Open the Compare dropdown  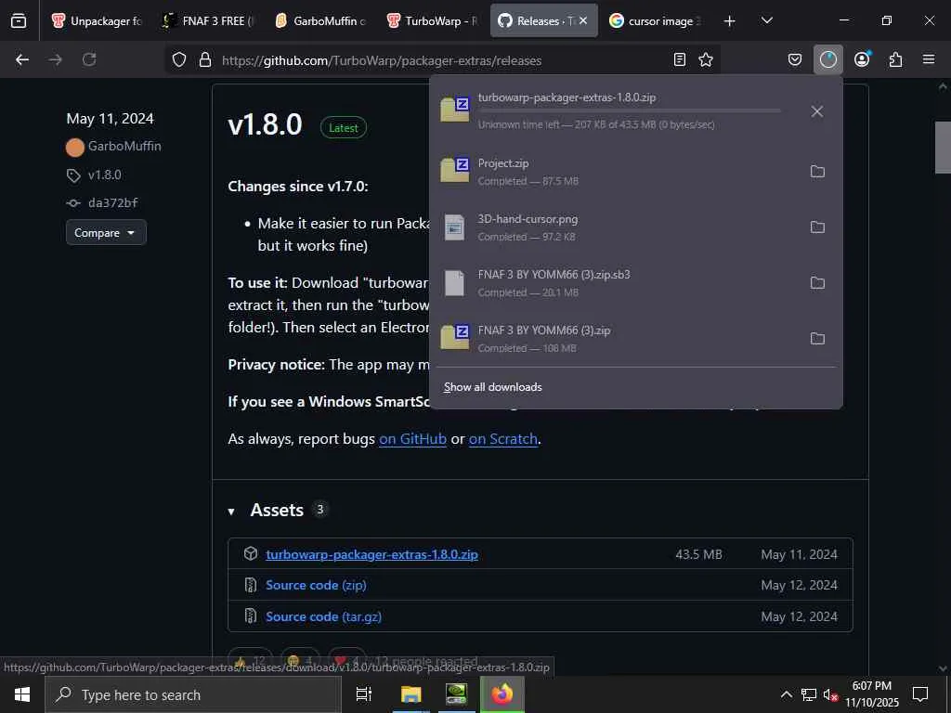tap(106, 233)
